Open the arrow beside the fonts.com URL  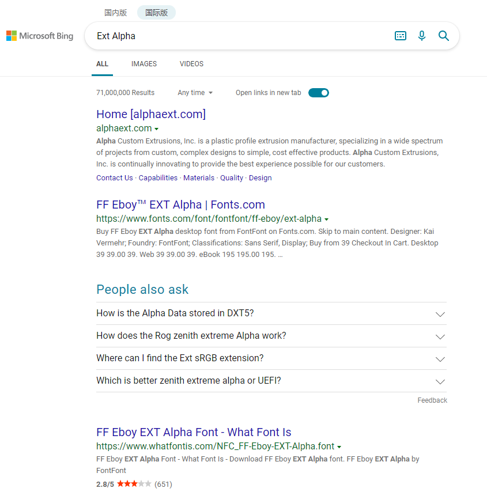click(326, 219)
